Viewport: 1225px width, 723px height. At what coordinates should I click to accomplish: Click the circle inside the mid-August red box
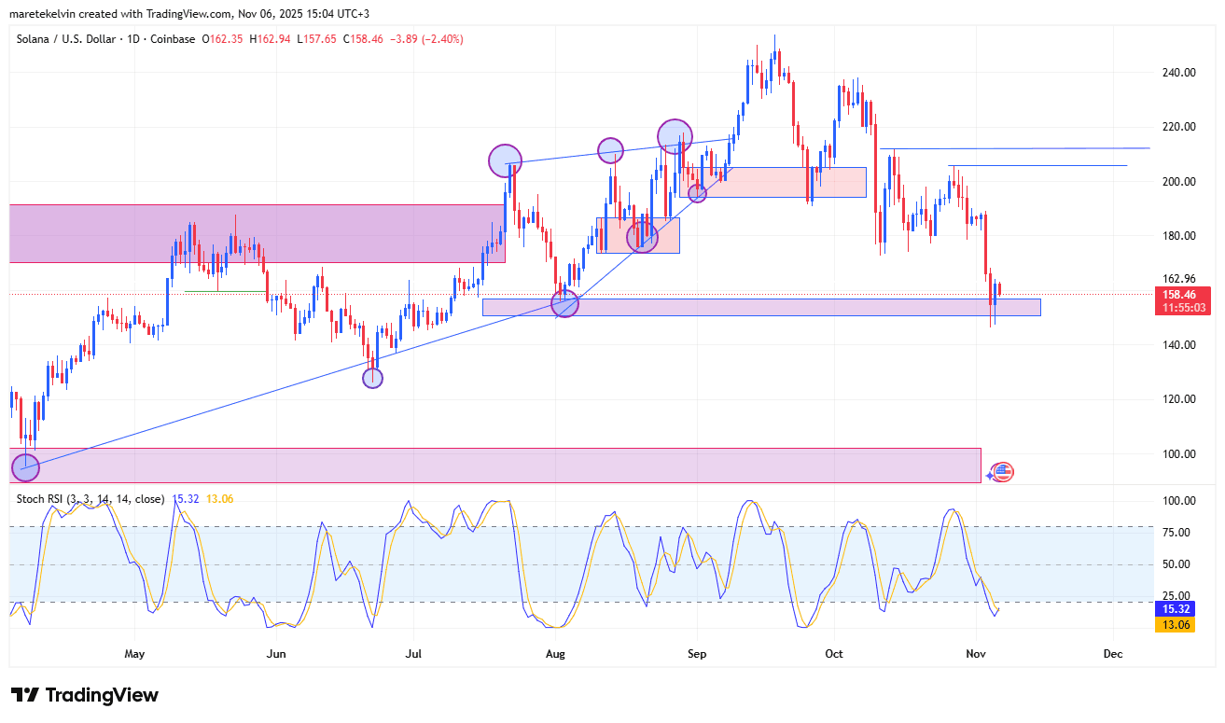coord(642,237)
